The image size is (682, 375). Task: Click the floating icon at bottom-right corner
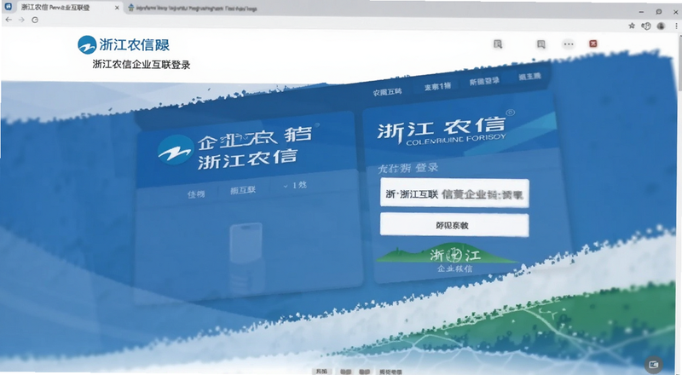[x=653, y=365]
